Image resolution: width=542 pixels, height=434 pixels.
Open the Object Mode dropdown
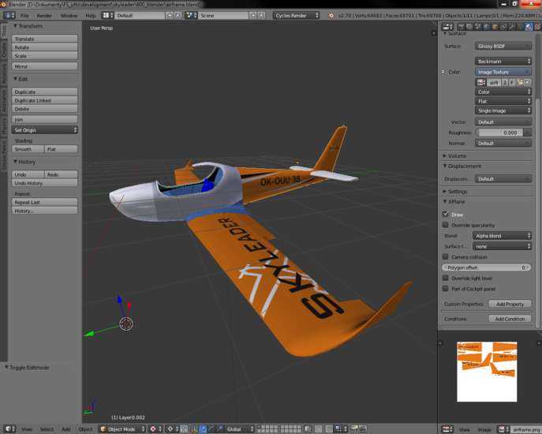(122, 429)
